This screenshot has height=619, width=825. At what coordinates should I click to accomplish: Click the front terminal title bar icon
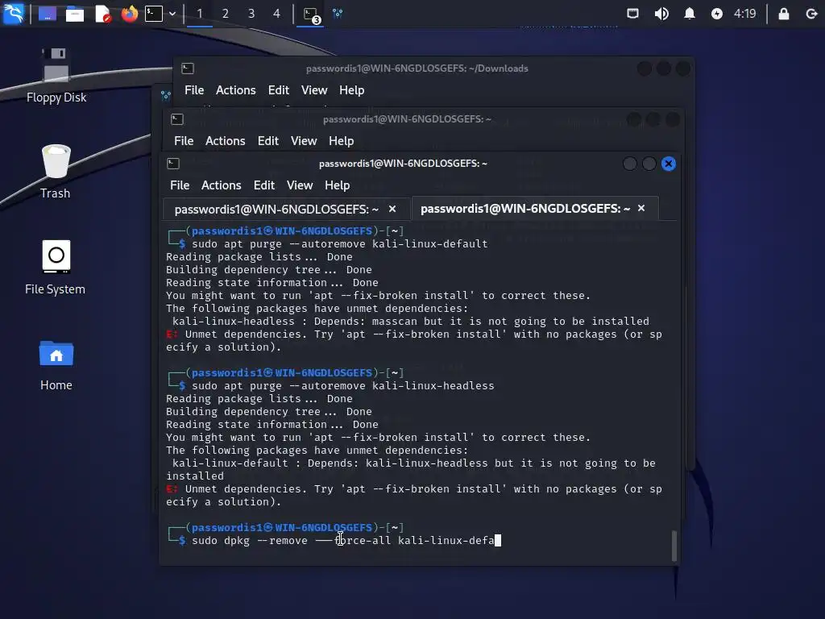pos(173,164)
